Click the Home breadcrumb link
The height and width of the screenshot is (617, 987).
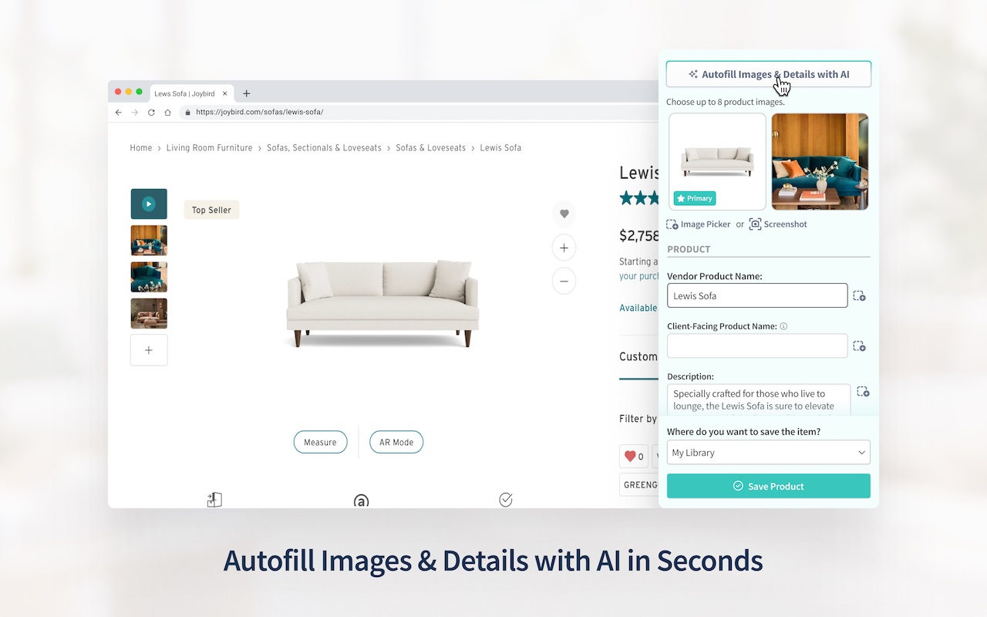pos(141,148)
